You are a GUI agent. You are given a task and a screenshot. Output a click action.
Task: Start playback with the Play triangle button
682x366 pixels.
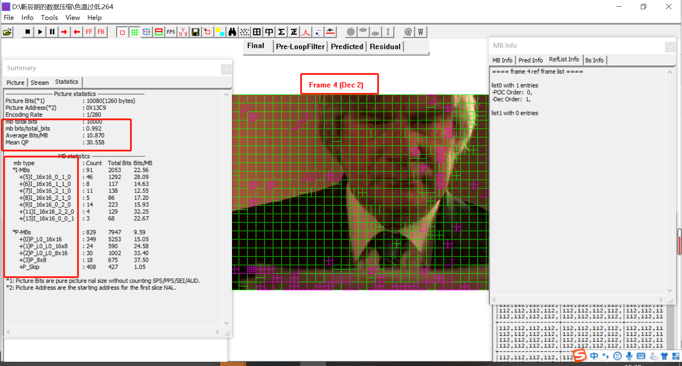[40, 32]
